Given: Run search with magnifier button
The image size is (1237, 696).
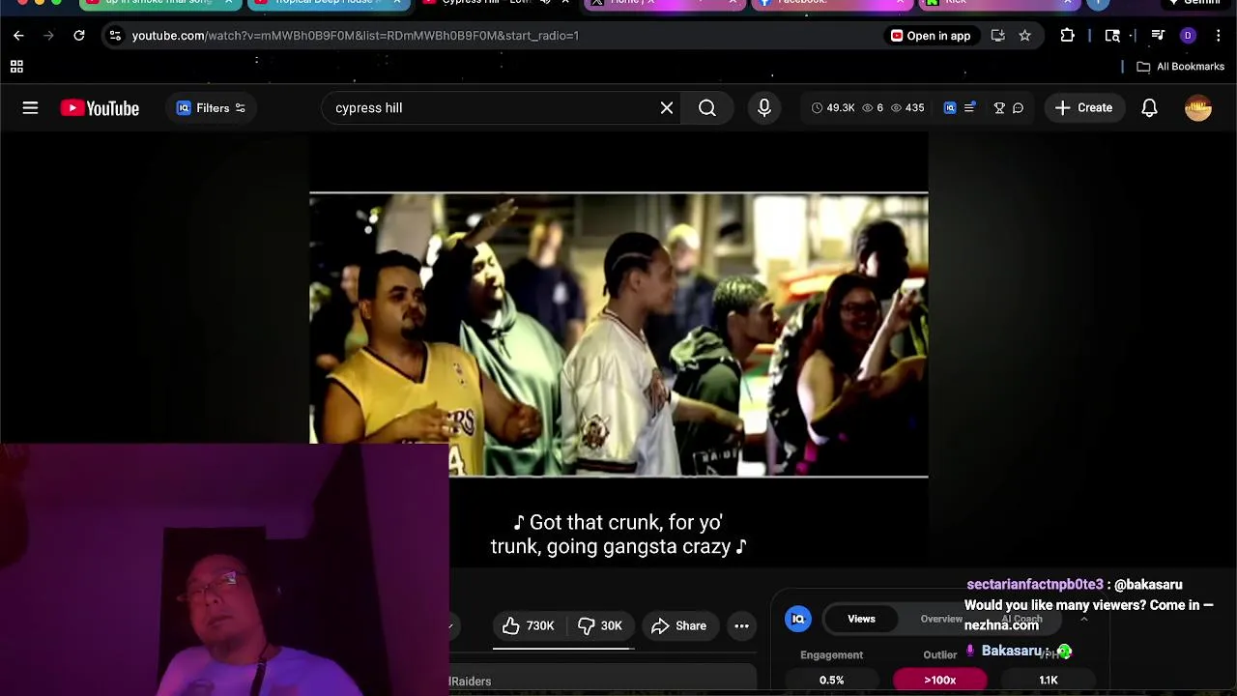Looking at the screenshot, I should [x=707, y=108].
